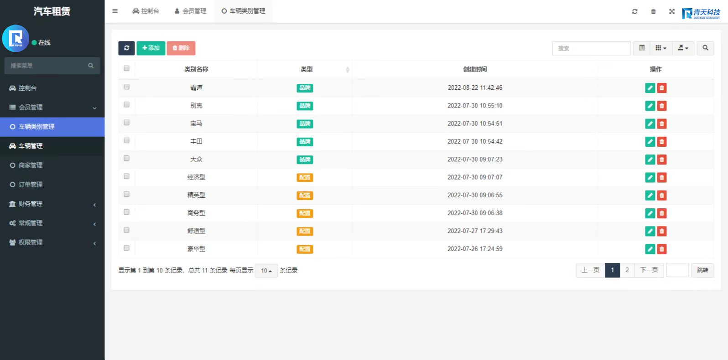Select the 车辆类别管理 tab
This screenshot has height=360, width=728.
(243, 11)
